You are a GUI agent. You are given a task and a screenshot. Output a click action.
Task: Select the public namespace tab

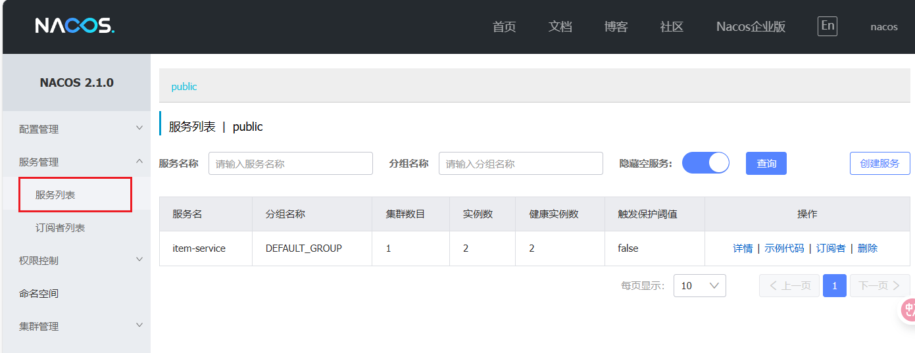pos(184,87)
